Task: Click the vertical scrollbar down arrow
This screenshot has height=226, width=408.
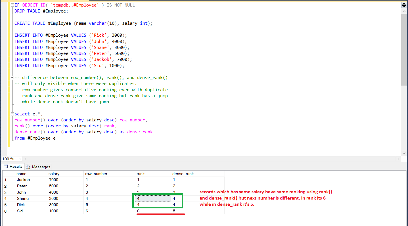Action: coord(404,153)
